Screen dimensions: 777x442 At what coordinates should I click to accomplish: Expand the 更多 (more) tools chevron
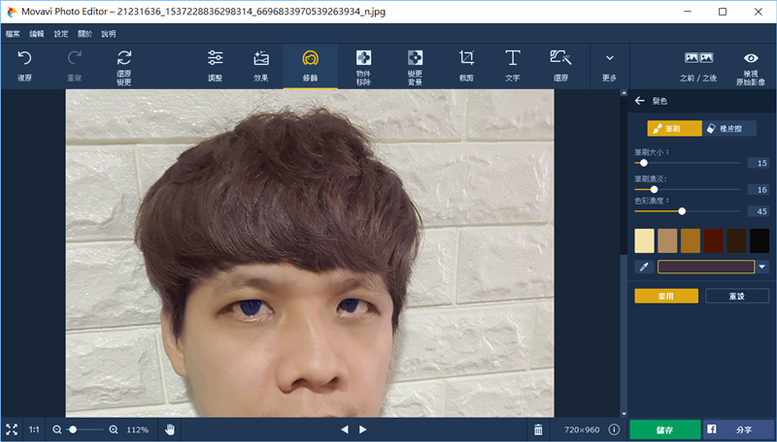click(x=609, y=60)
